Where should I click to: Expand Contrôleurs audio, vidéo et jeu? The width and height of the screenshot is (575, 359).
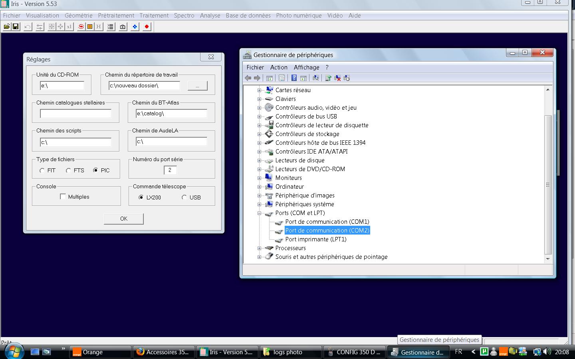260,108
